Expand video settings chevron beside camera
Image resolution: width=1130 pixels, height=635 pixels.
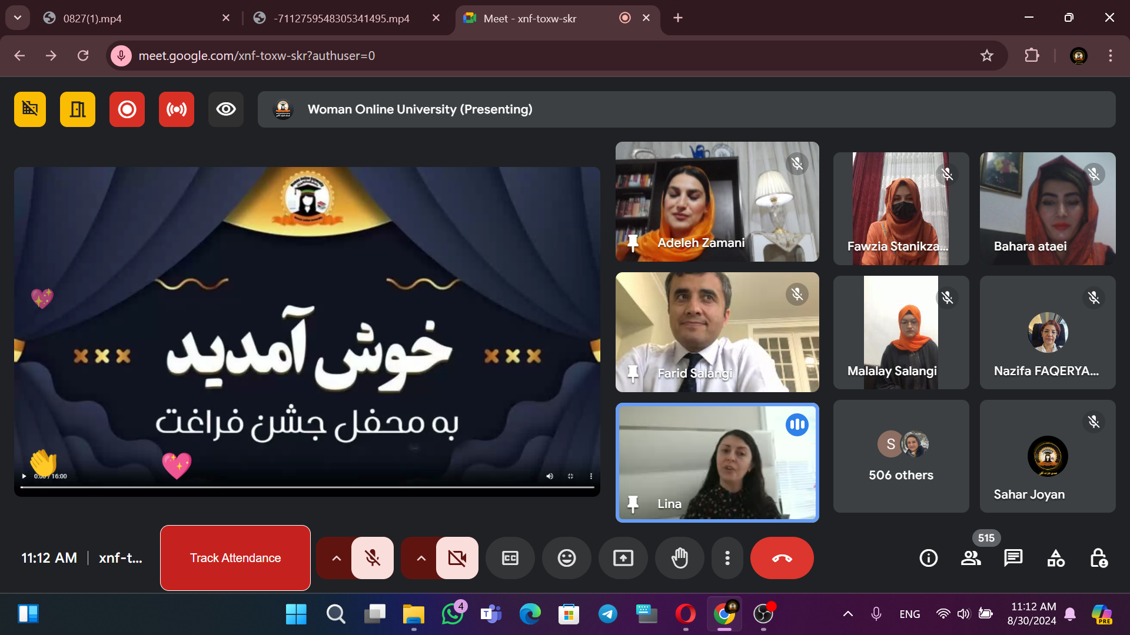[x=421, y=558]
